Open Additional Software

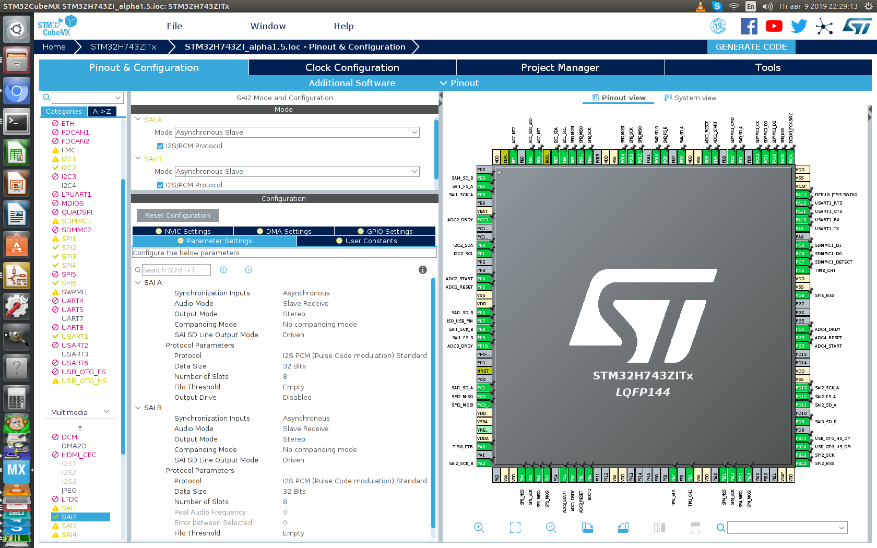tap(352, 83)
